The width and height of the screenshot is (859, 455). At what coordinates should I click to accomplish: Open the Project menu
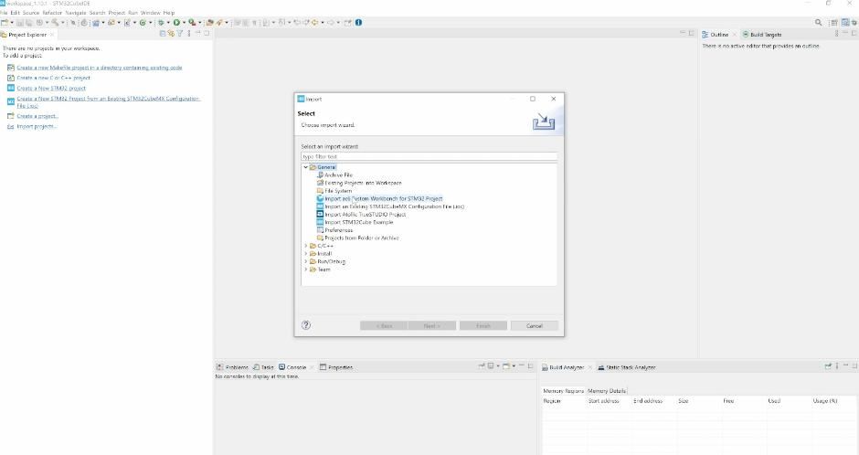(x=116, y=13)
